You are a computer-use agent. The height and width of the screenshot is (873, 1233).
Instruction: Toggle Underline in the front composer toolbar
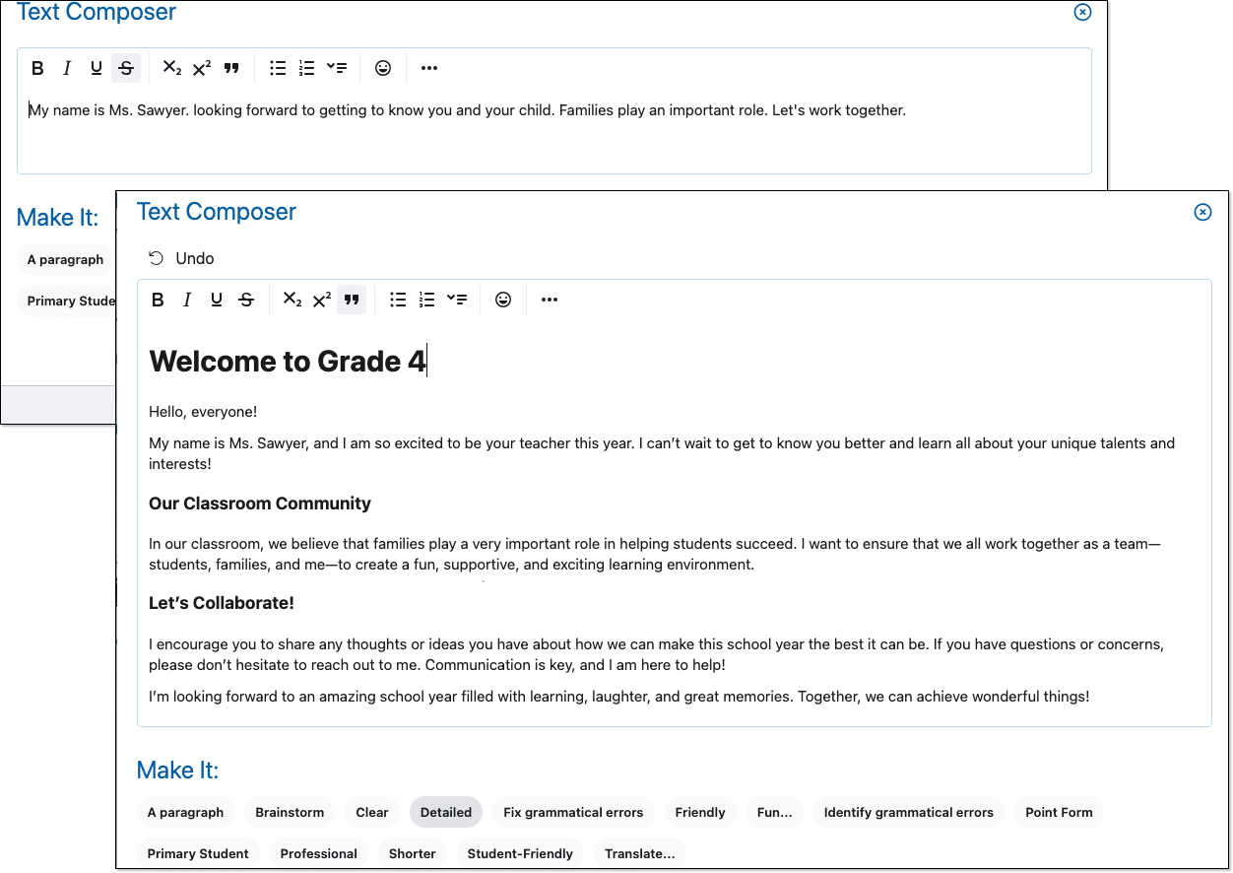click(x=217, y=300)
